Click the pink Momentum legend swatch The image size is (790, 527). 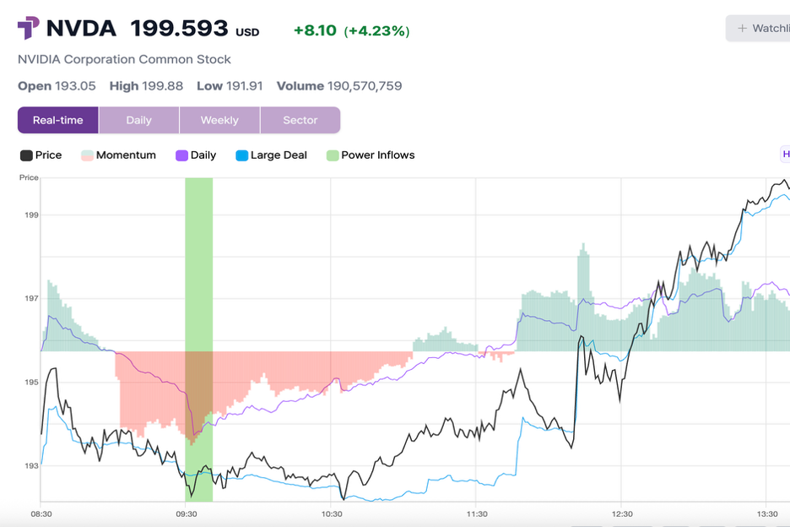tap(87, 155)
